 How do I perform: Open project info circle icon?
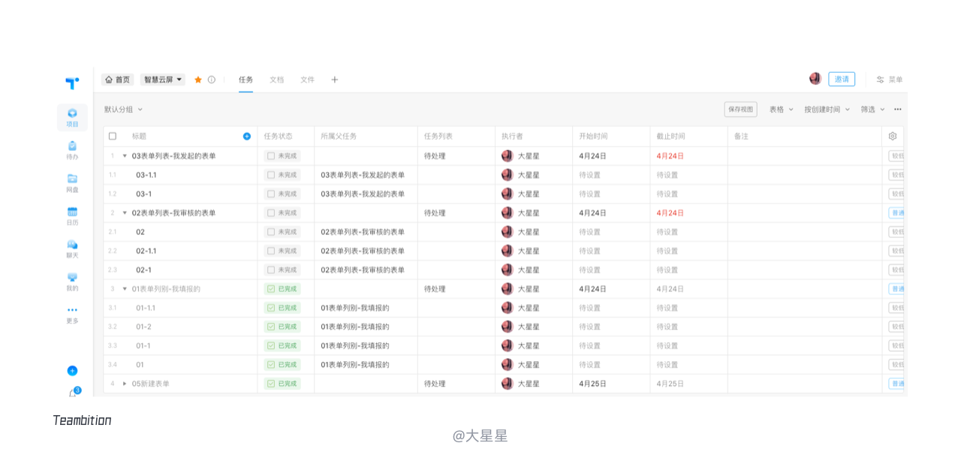(212, 80)
